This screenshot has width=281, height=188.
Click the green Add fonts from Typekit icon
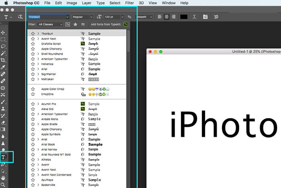(x=126, y=24)
